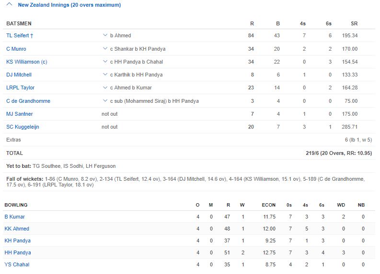Expand KS Williamson dismissal details chevron
Screen dimensions: 380x274
pyautogui.click(x=105, y=62)
